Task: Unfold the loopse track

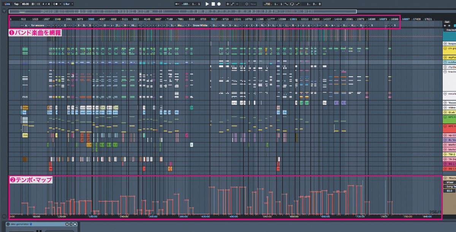Action: click(445, 44)
